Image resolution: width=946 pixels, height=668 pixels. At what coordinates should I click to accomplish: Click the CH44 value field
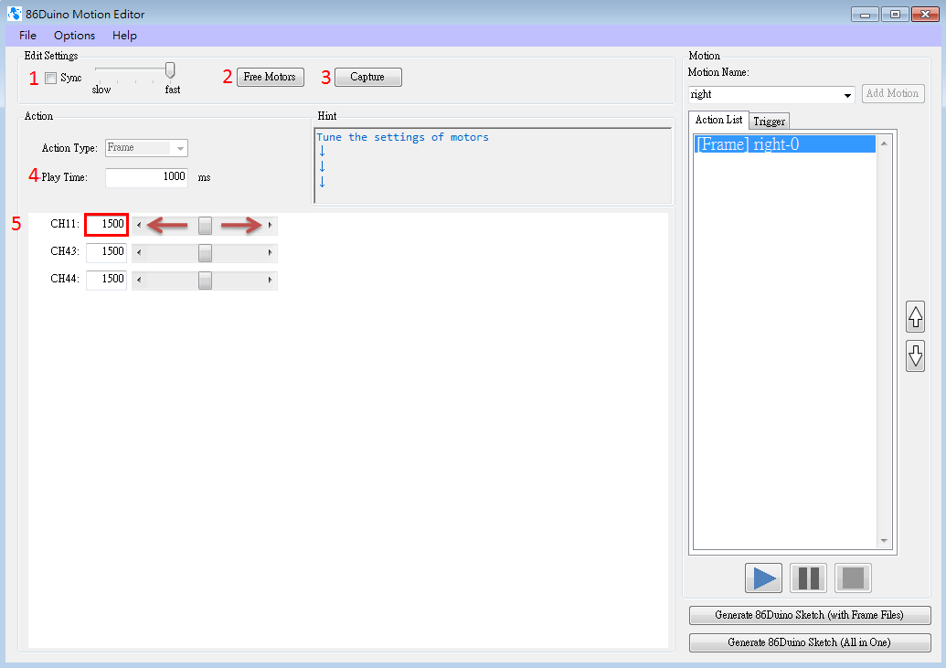[106, 280]
